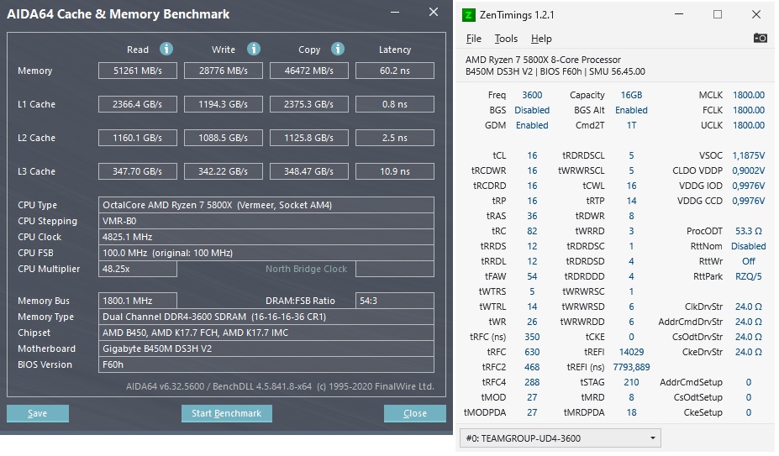Click the Memory Read value 51261 MB/s
779x456 pixels.
[x=139, y=71]
